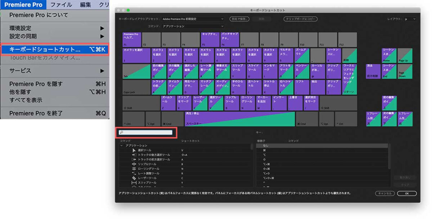Click the ローリングツール row icon
Image resolution: width=432 pixels, height=219 pixels.
pos(134,169)
